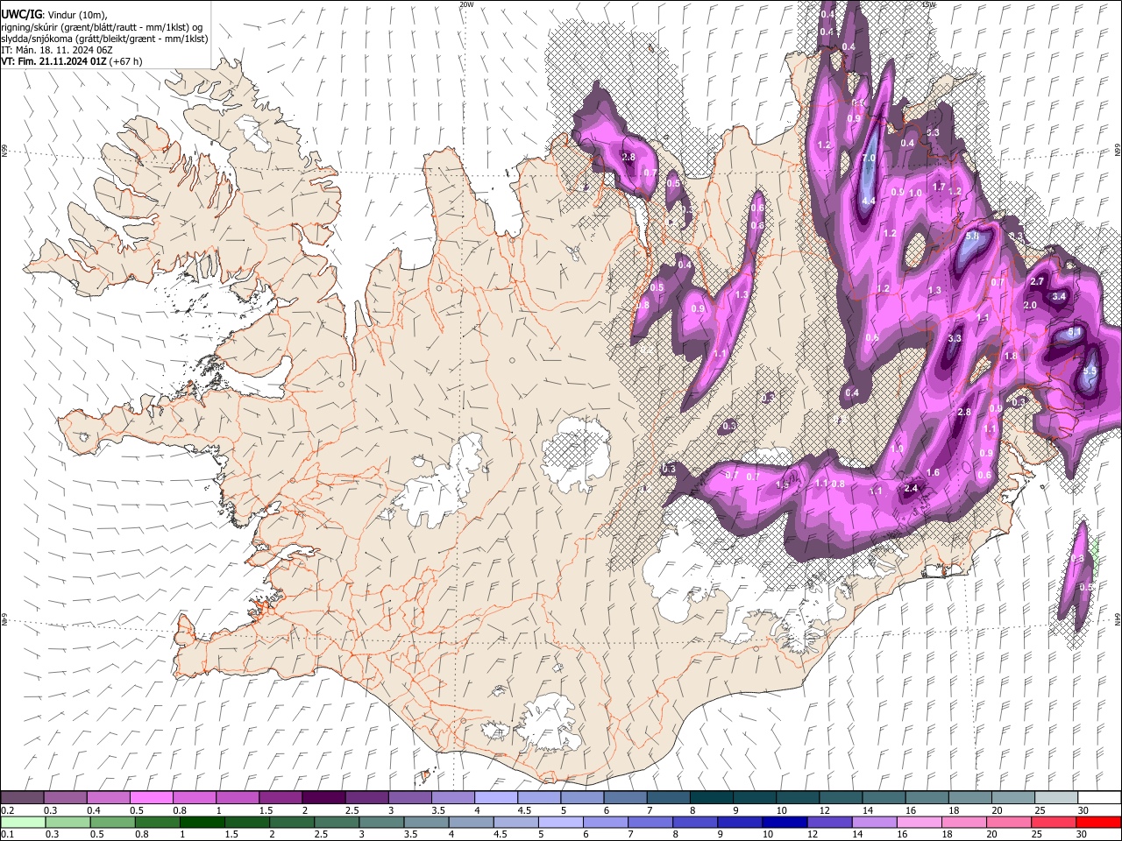Click the pink bottom-row swatch between 18 and 20
The width and height of the screenshot is (1122, 841).
click(963, 822)
